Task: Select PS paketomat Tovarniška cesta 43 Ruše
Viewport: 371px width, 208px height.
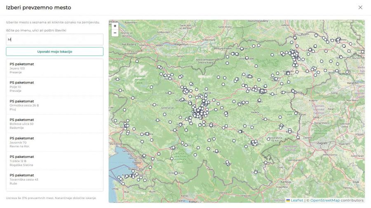Action: coord(55,179)
